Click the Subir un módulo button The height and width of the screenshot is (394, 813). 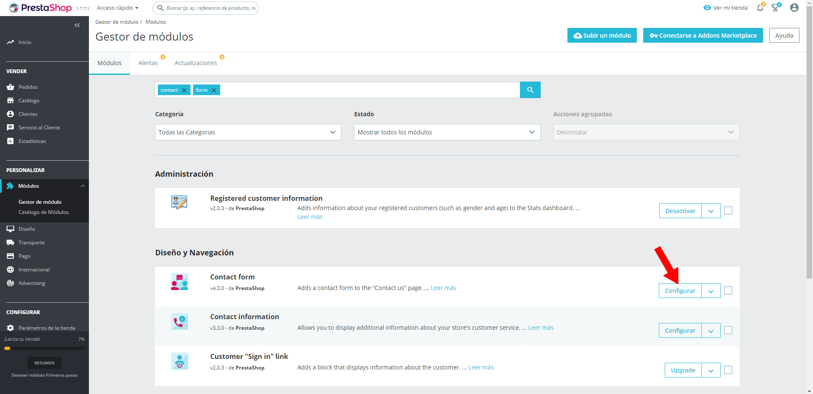pos(602,36)
